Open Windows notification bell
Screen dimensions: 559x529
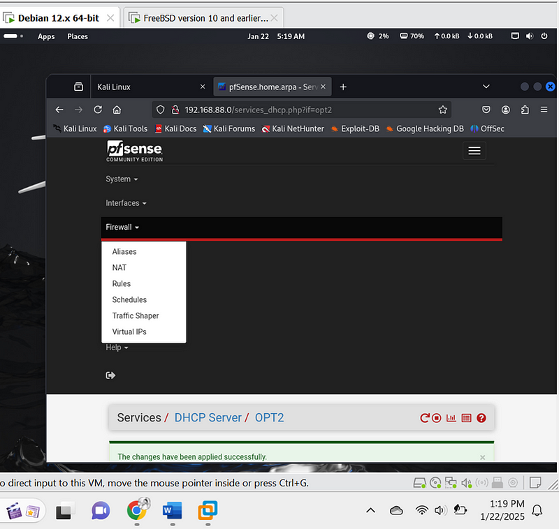[537, 510]
